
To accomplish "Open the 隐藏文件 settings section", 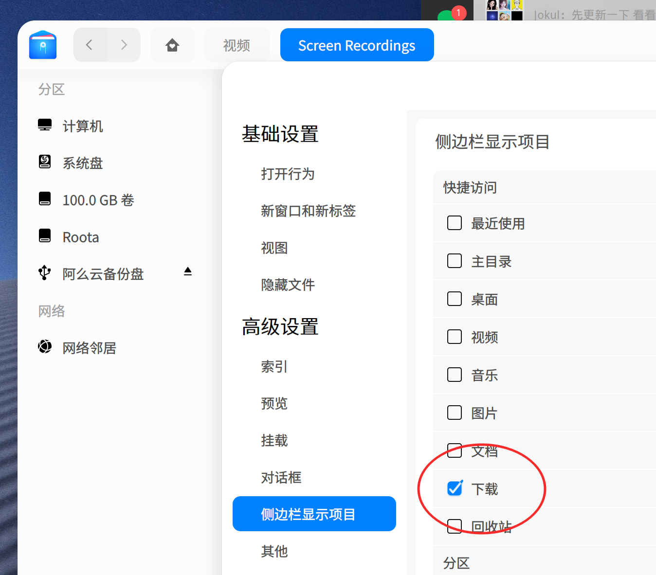I will click(288, 285).
